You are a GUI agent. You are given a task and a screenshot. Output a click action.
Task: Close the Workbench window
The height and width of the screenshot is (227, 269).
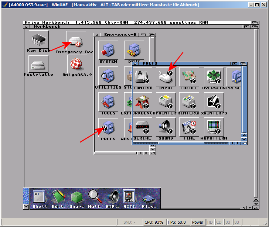pos(26,27)
